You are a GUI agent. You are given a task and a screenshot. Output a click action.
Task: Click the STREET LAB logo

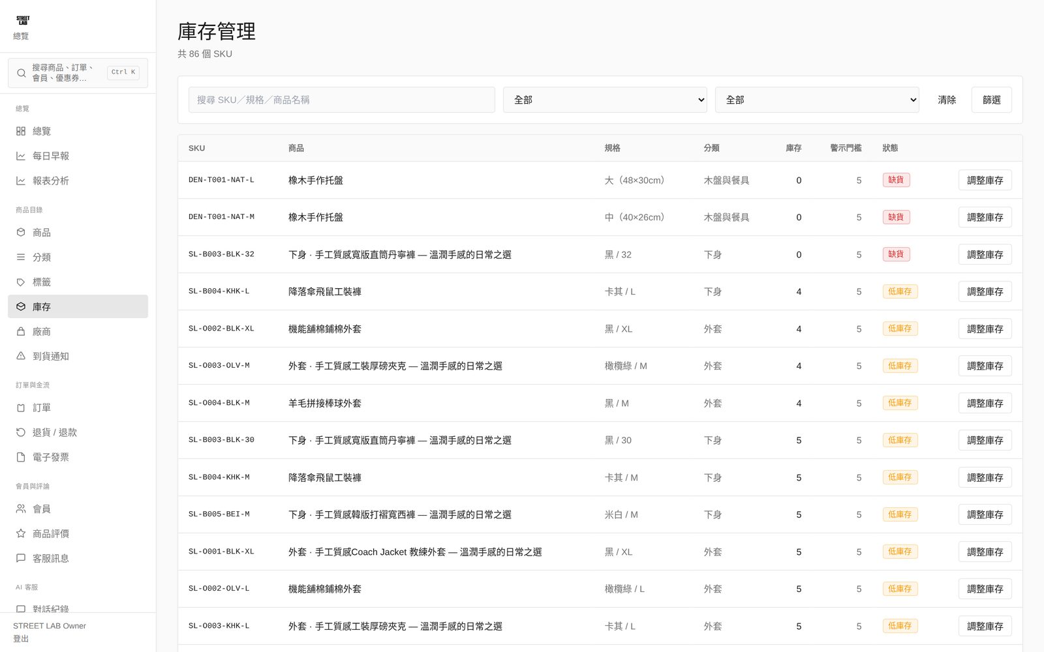[23, 21]
